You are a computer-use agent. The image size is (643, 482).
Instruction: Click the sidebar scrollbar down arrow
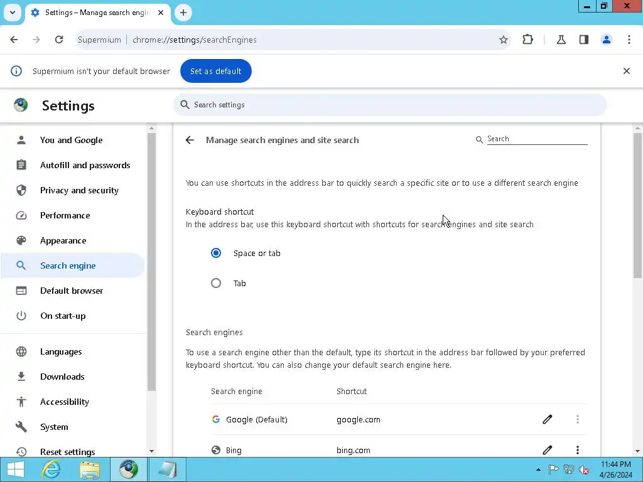point(152,451)
